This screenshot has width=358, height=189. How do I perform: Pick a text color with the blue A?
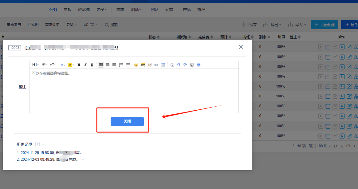63,65
